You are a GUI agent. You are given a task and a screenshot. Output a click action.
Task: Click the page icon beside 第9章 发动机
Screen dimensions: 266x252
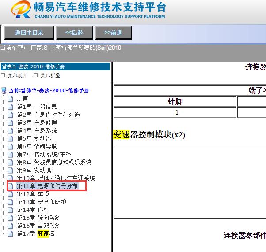pos(11,170)
